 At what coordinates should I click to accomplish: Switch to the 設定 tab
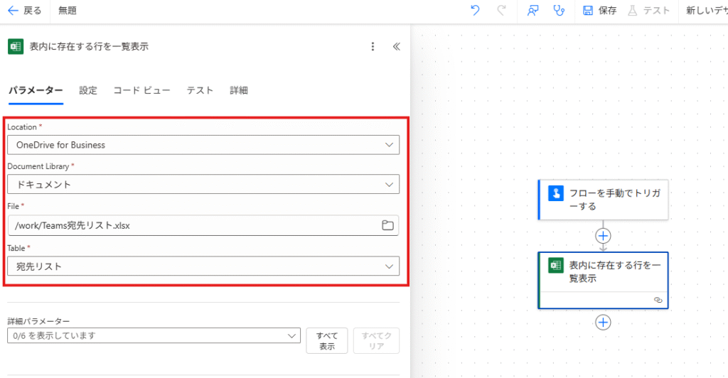tap(88, 90)
